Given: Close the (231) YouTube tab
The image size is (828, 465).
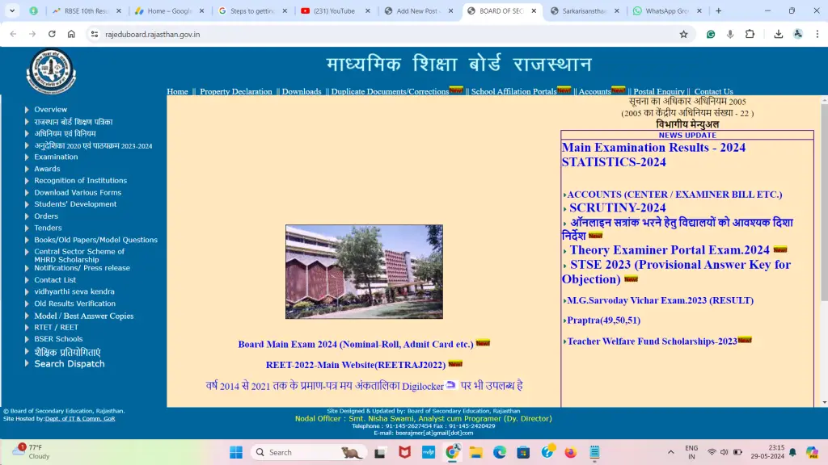Looking at the screenshot, I should [x=368, y=10].
